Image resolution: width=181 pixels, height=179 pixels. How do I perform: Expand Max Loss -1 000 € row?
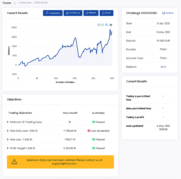(8, 140)
